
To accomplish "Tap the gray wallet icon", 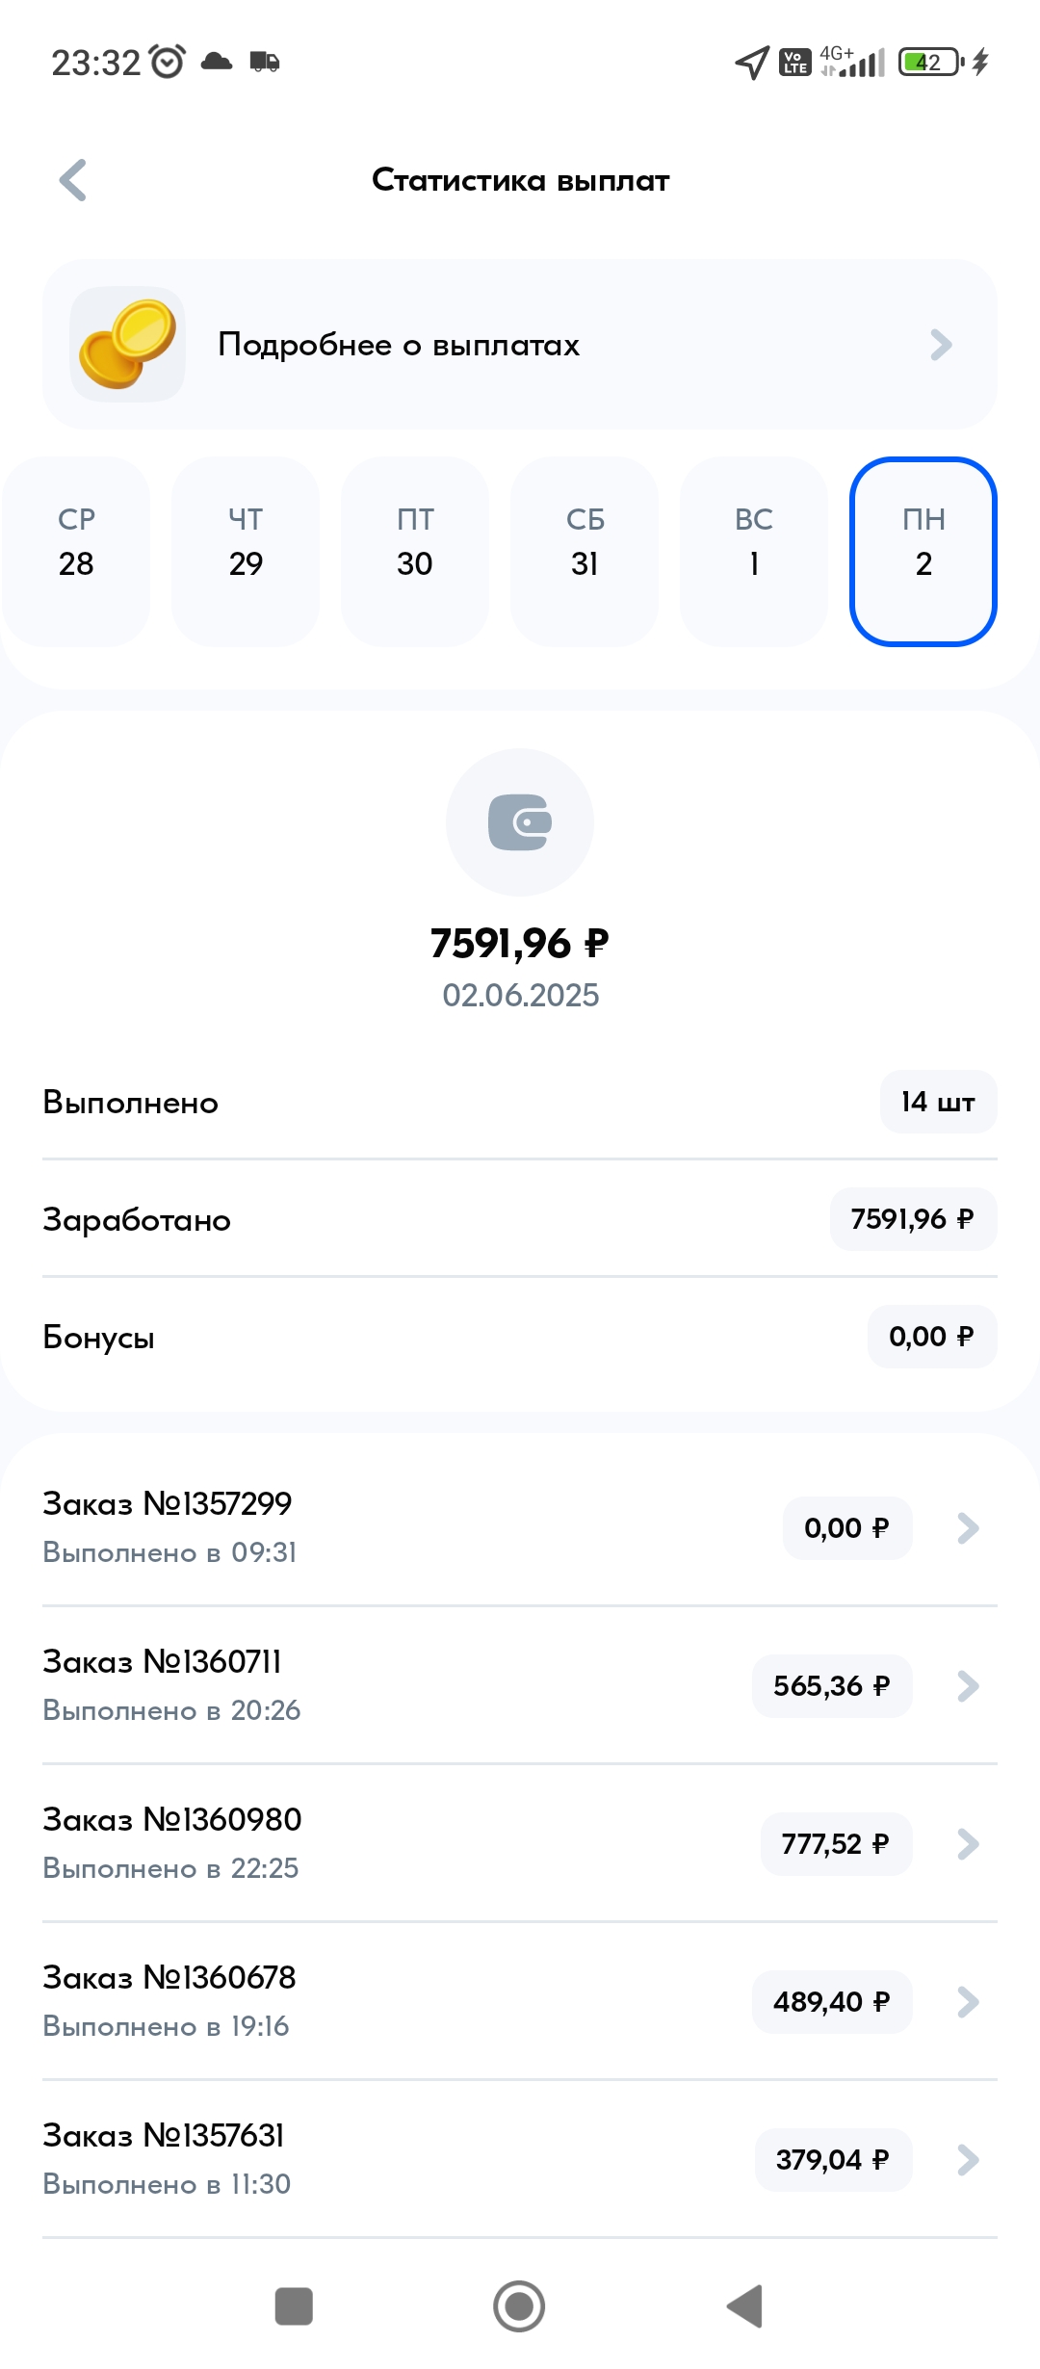I will pos(520,822).
